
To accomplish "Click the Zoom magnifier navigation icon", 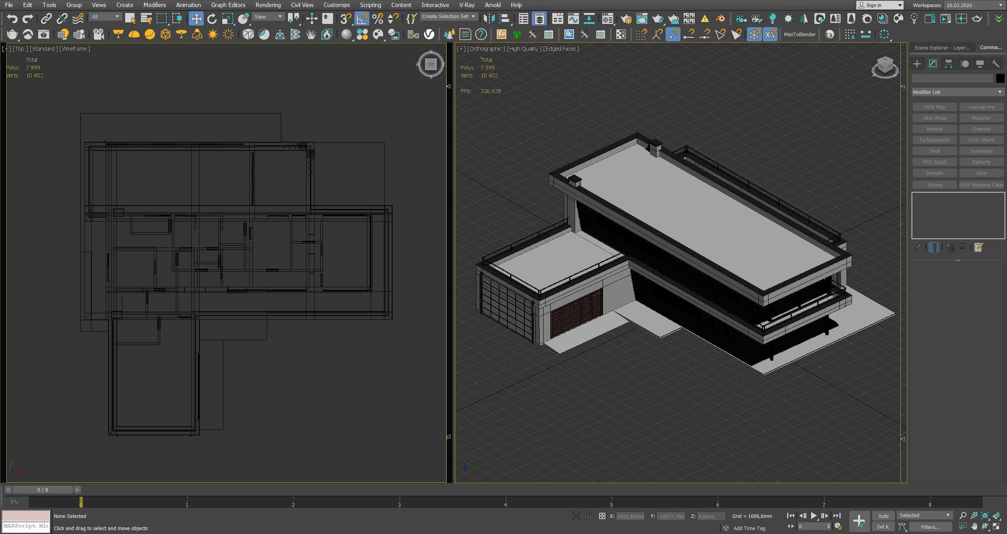I will 963,516.
